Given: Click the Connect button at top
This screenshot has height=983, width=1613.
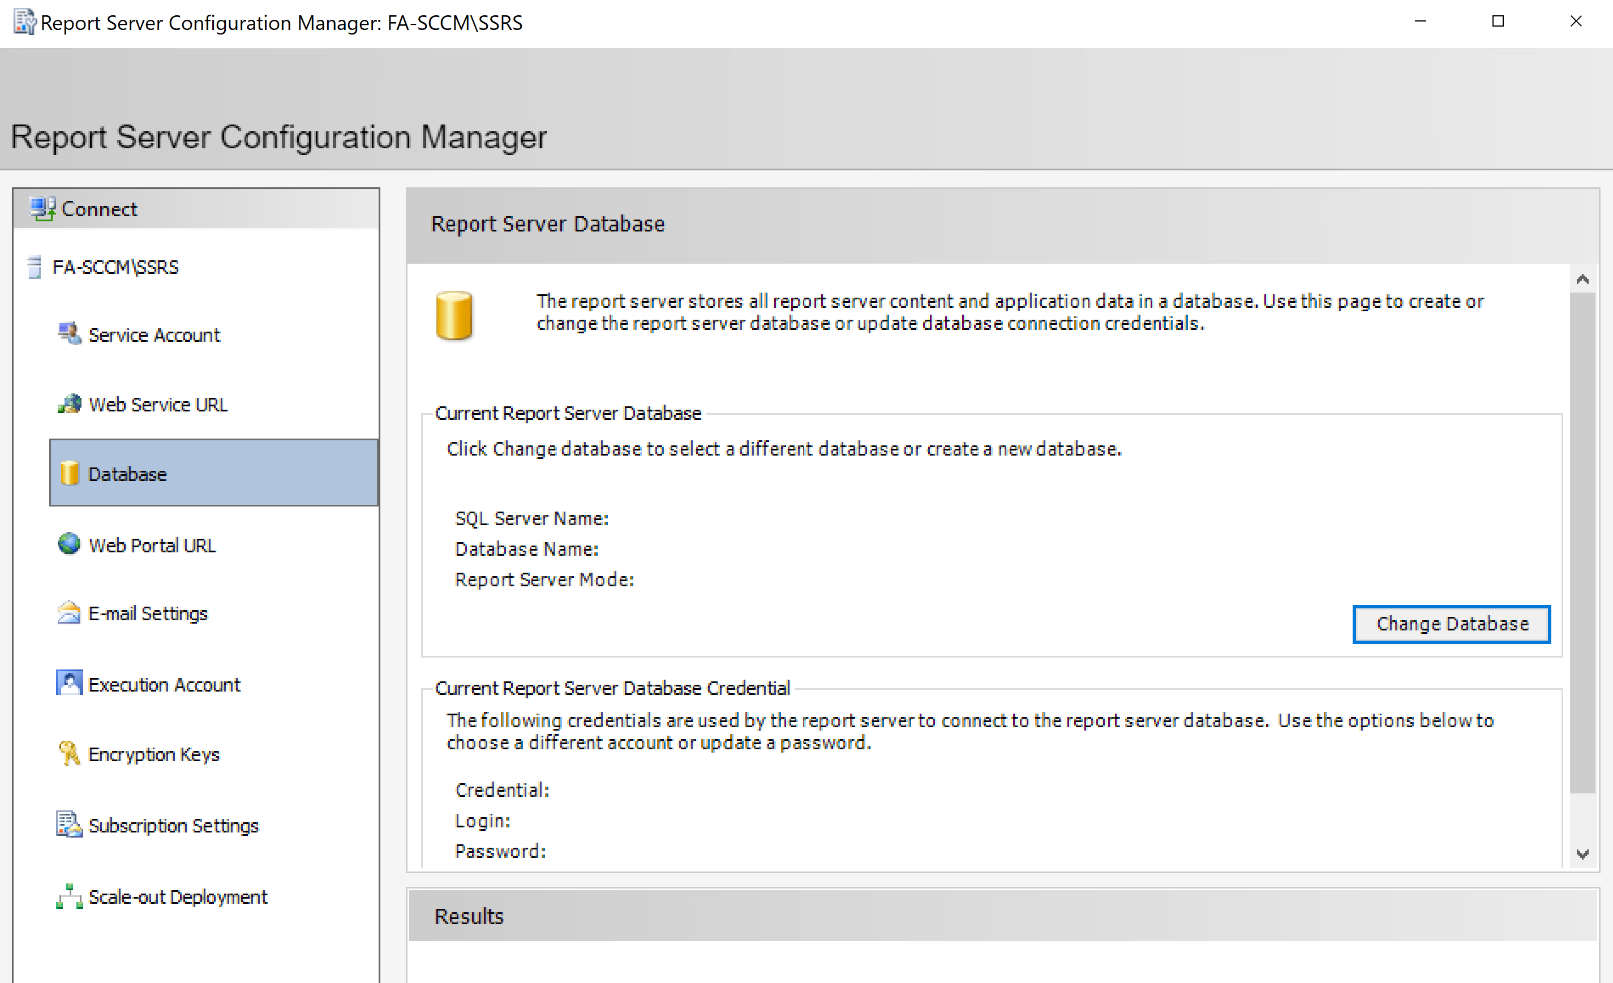Looking at the screenshot, I should click(x=100, y=209).
